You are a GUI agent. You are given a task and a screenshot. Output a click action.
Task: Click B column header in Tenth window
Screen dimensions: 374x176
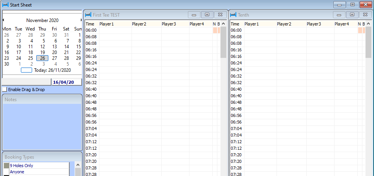(x=364, y=24)
